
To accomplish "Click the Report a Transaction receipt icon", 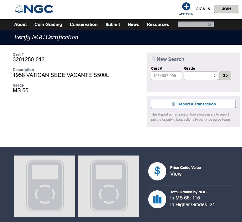I will point(174,104).
